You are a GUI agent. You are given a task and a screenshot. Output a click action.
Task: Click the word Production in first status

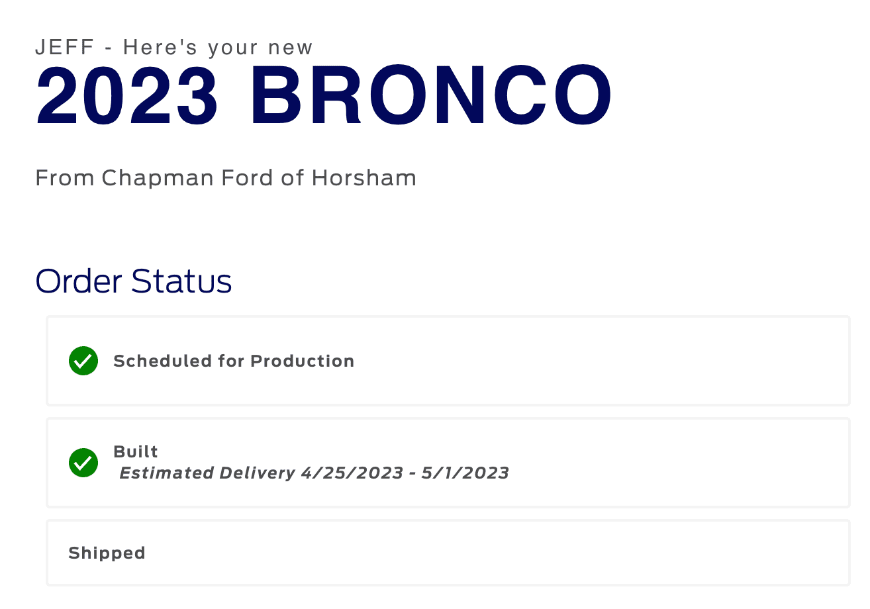pos(303,361)
